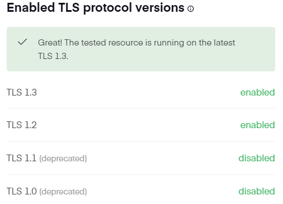Click the deprecated tag next to TLS 1.0

(63, 192)
